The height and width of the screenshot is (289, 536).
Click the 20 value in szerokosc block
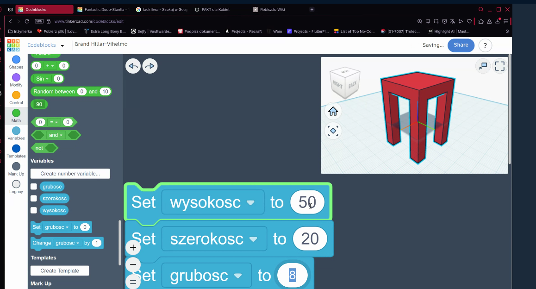click(310, 239)
